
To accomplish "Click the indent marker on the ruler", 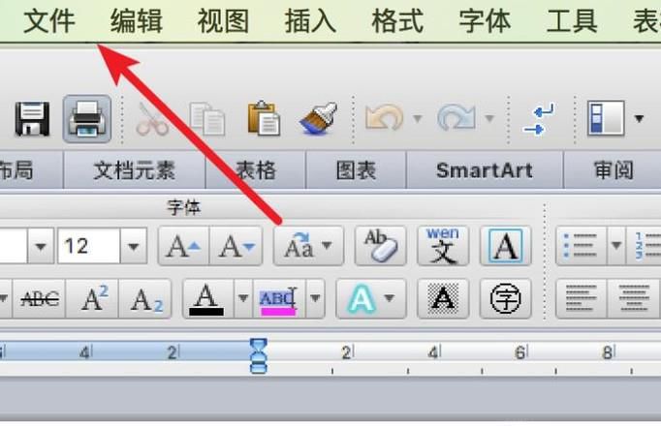I will point(259,356).
